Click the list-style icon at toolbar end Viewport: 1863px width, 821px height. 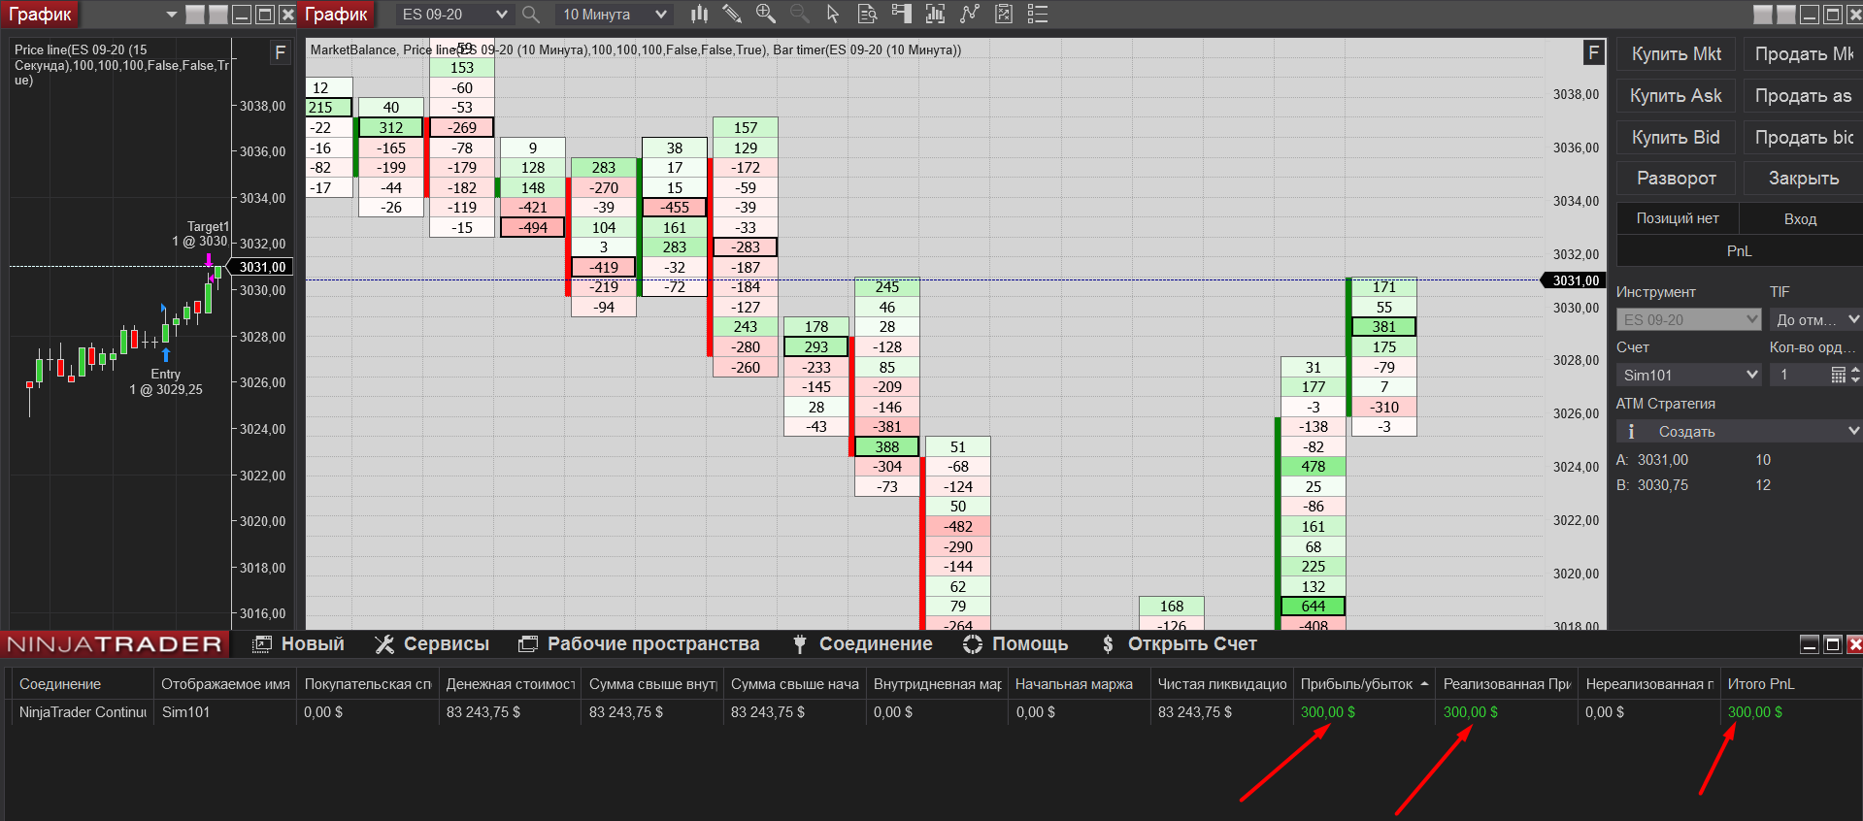pos(1038,14)
